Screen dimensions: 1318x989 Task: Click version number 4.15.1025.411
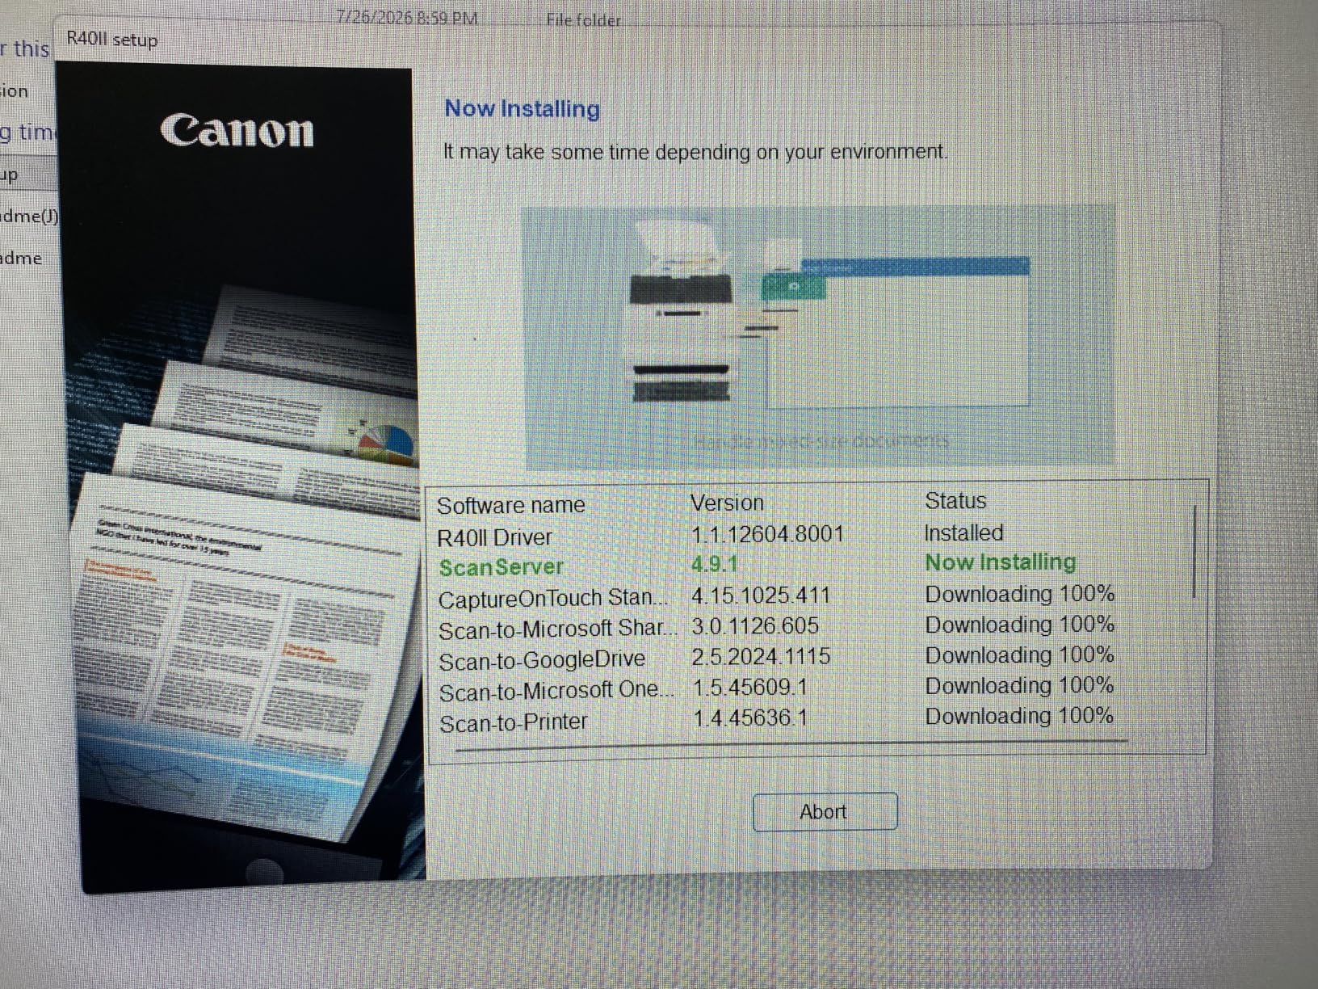click(x=761, y=596)
